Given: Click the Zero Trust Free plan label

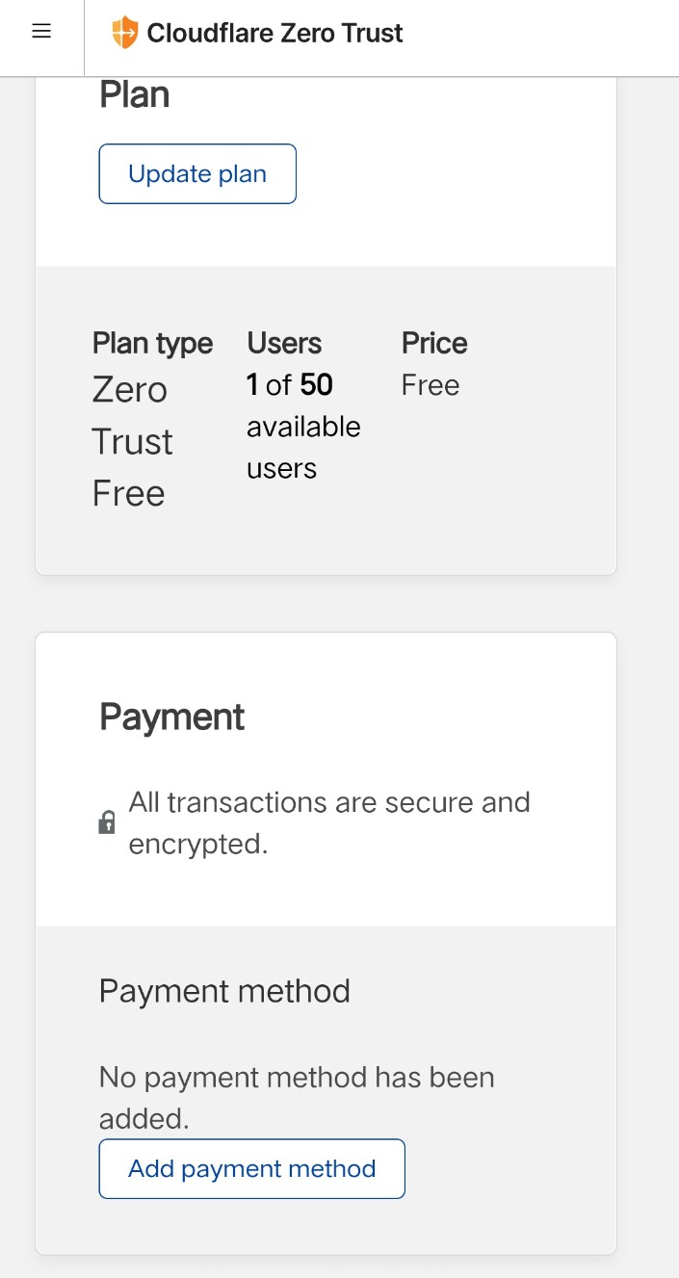Looking at the screenshot, I should [132, 440].
